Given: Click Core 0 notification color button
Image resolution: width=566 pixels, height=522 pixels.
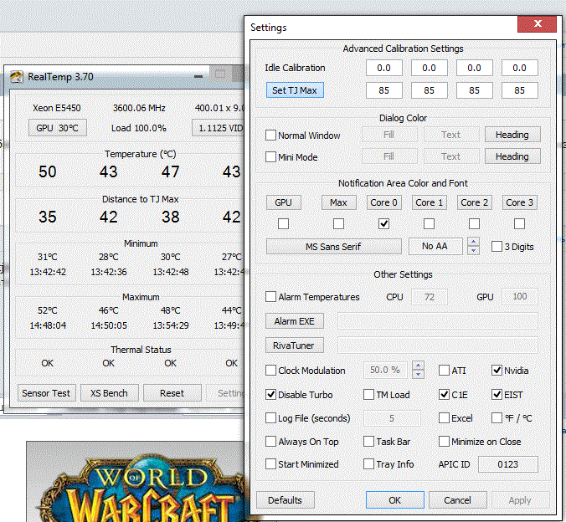Looking at the screenshot, I should click(x=384, y=202).
